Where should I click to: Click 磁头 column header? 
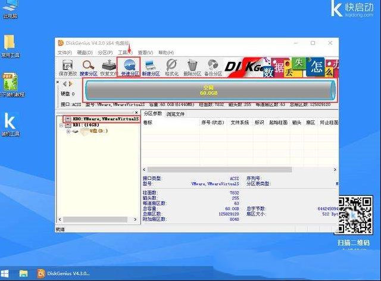[x=296, y=122]
